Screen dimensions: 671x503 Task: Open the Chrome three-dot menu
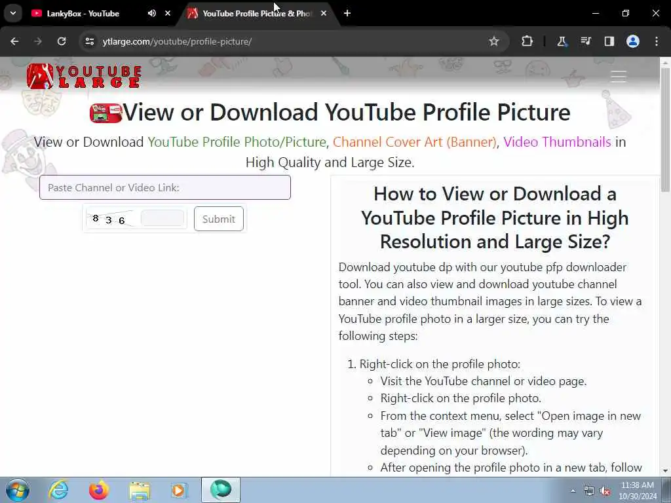coord(657,41)
